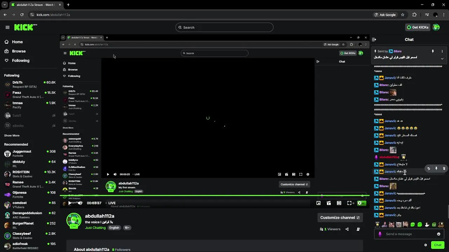
Task: Click Ask Google in address bar
Action: (385, 15)
